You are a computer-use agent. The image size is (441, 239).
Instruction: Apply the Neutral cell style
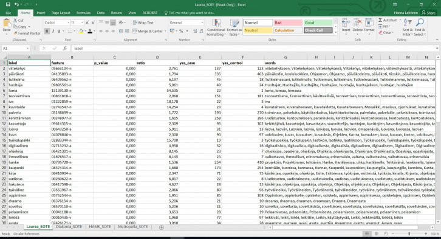[258, 30]
